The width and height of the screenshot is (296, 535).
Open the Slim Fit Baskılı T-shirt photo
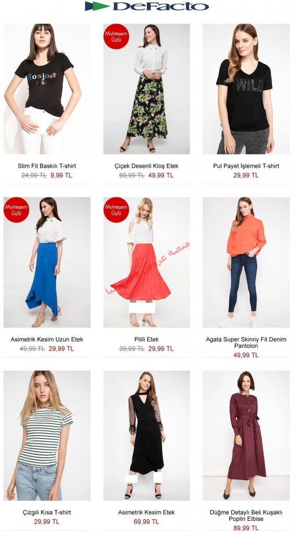47,89
